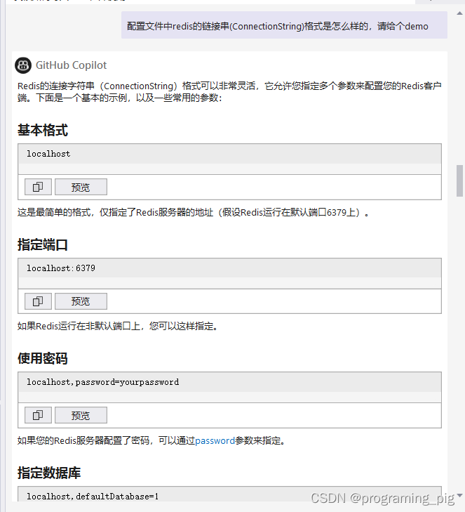Click the localhost code text in 基本格式
This screenshot has height=512, width=465.
pyautogui.click(x=48, y=154)
